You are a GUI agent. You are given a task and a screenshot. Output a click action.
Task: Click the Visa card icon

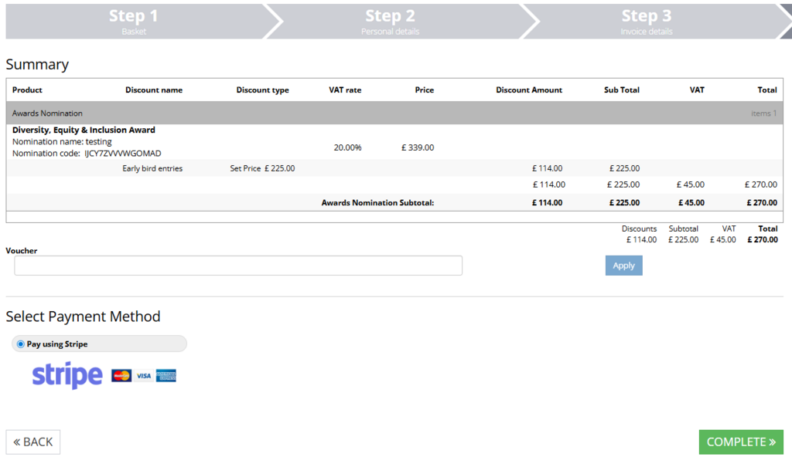click(x=143, y=376)
